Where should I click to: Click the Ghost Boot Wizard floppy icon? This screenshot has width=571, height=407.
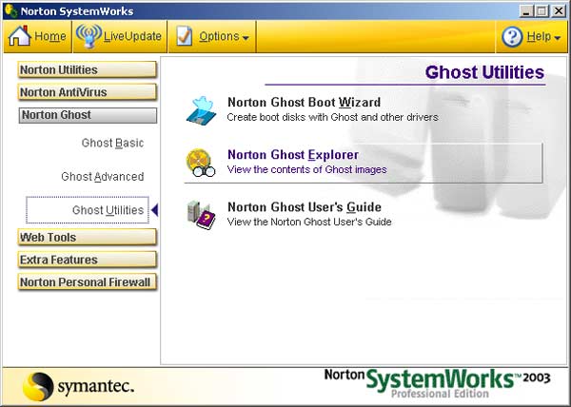click(x=202, y=109)
